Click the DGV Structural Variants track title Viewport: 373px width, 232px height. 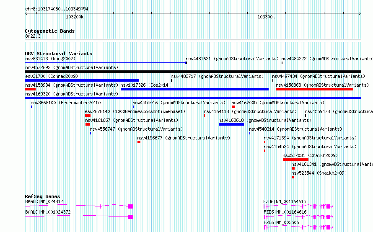click(59, 54)
